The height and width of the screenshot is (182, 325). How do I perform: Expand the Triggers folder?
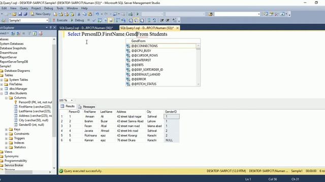(6, 139)
